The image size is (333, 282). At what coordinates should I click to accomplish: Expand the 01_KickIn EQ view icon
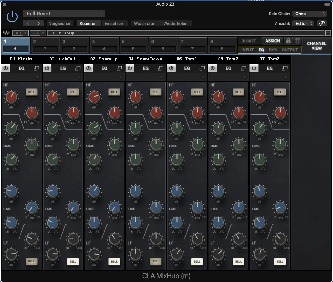tap(37, 68)
